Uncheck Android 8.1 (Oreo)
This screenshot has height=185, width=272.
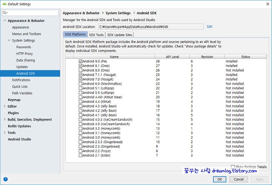tap(80, 66)
